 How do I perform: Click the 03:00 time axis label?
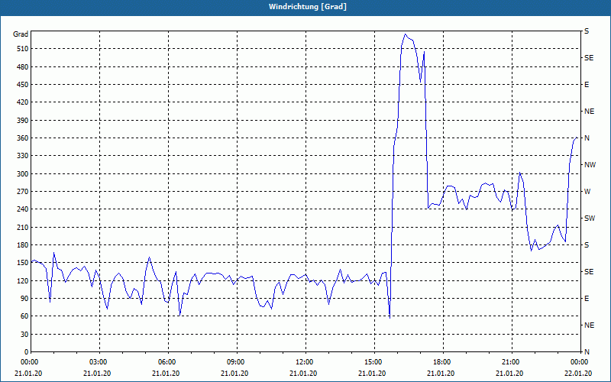(99, 361)
